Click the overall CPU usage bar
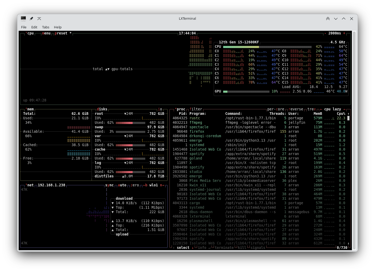The image size is (375, 272). point(267,47)
